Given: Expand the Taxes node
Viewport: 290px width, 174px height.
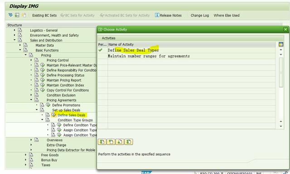Looking at the screenshot, I should (x=26, y=165).
